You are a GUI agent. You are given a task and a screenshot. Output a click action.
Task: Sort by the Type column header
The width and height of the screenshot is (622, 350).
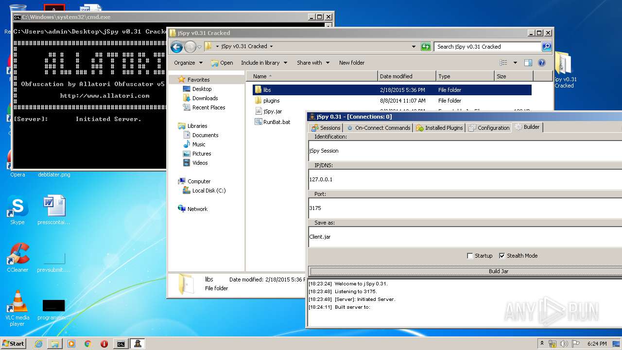pos(465,76)
